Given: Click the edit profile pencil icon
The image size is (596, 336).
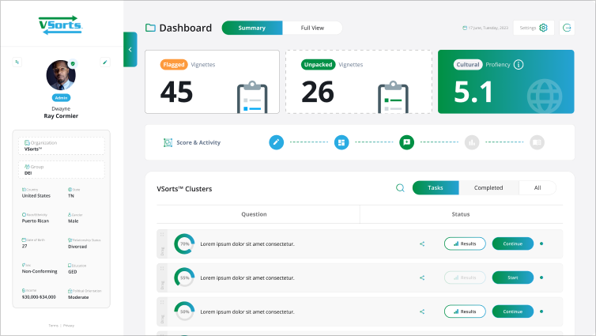Looking at the screenshot, I should pos(105,62).
